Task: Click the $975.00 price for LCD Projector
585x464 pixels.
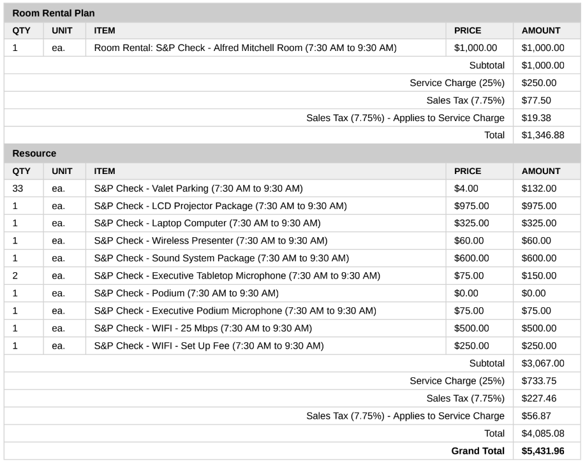Action: tap(471, 206)
